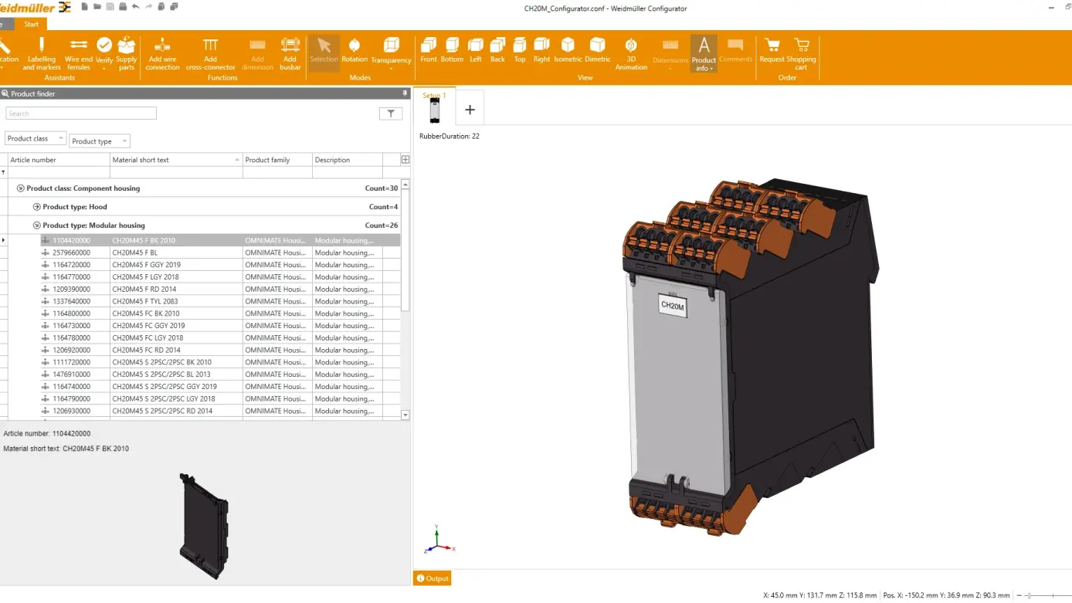Open the Product type dropdown
Screen dimensions: 1072x603
click(99, 141)
